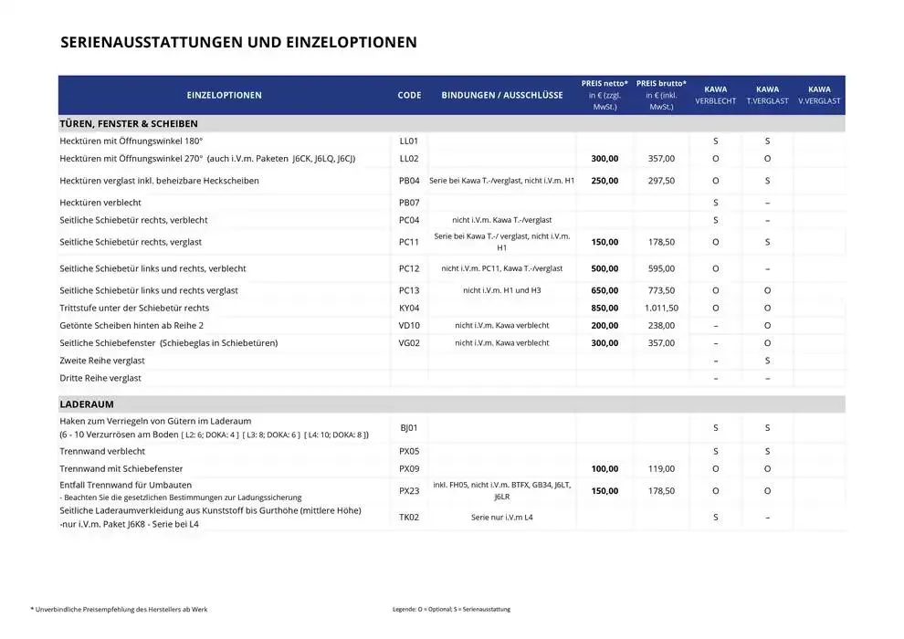Select the S mark in row BJ01
Screen dimensions: 904x639
coord(715,427)
